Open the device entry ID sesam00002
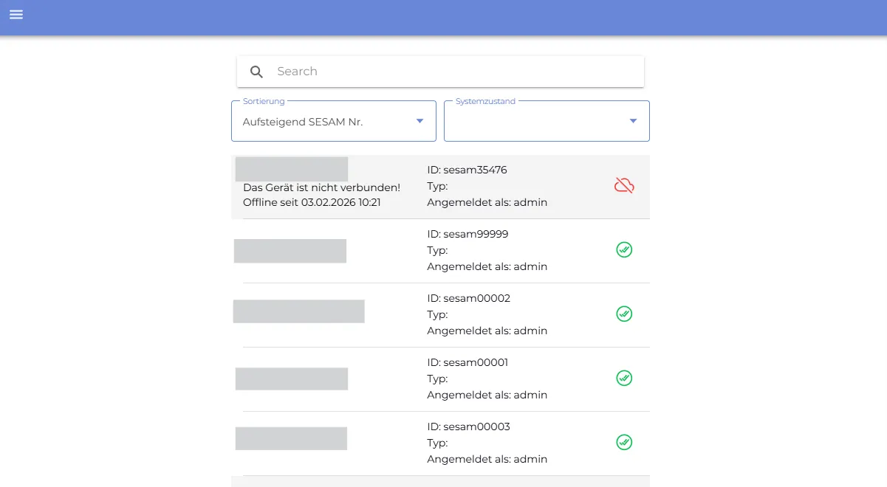The width and height of the screenshot is (887, 487). pyautogui.click(x=468, y=298)
